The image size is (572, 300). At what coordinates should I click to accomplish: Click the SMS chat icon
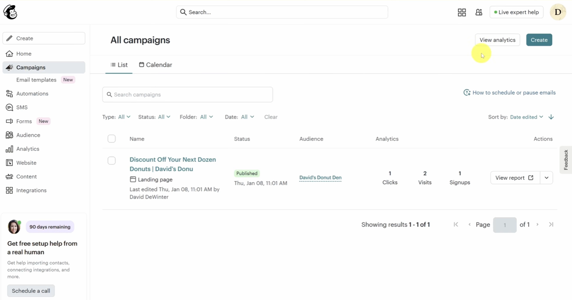click(9, 108)
